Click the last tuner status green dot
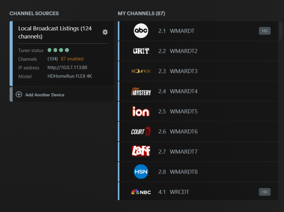284x212 pixels. (x=67, y=50)
